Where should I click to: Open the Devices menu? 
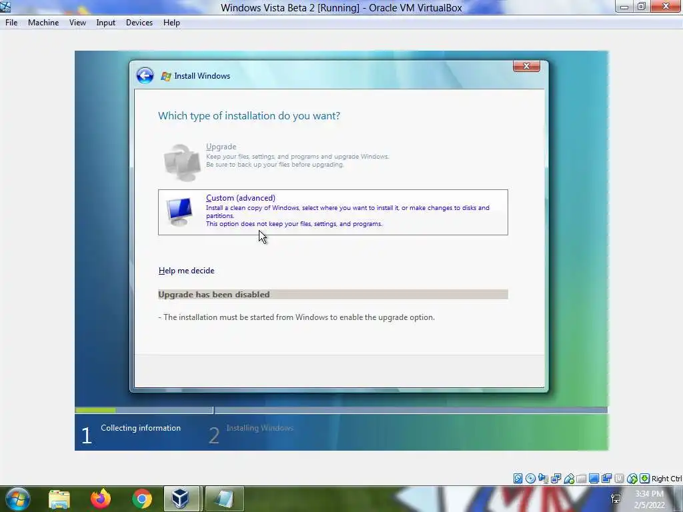point(139,23)
